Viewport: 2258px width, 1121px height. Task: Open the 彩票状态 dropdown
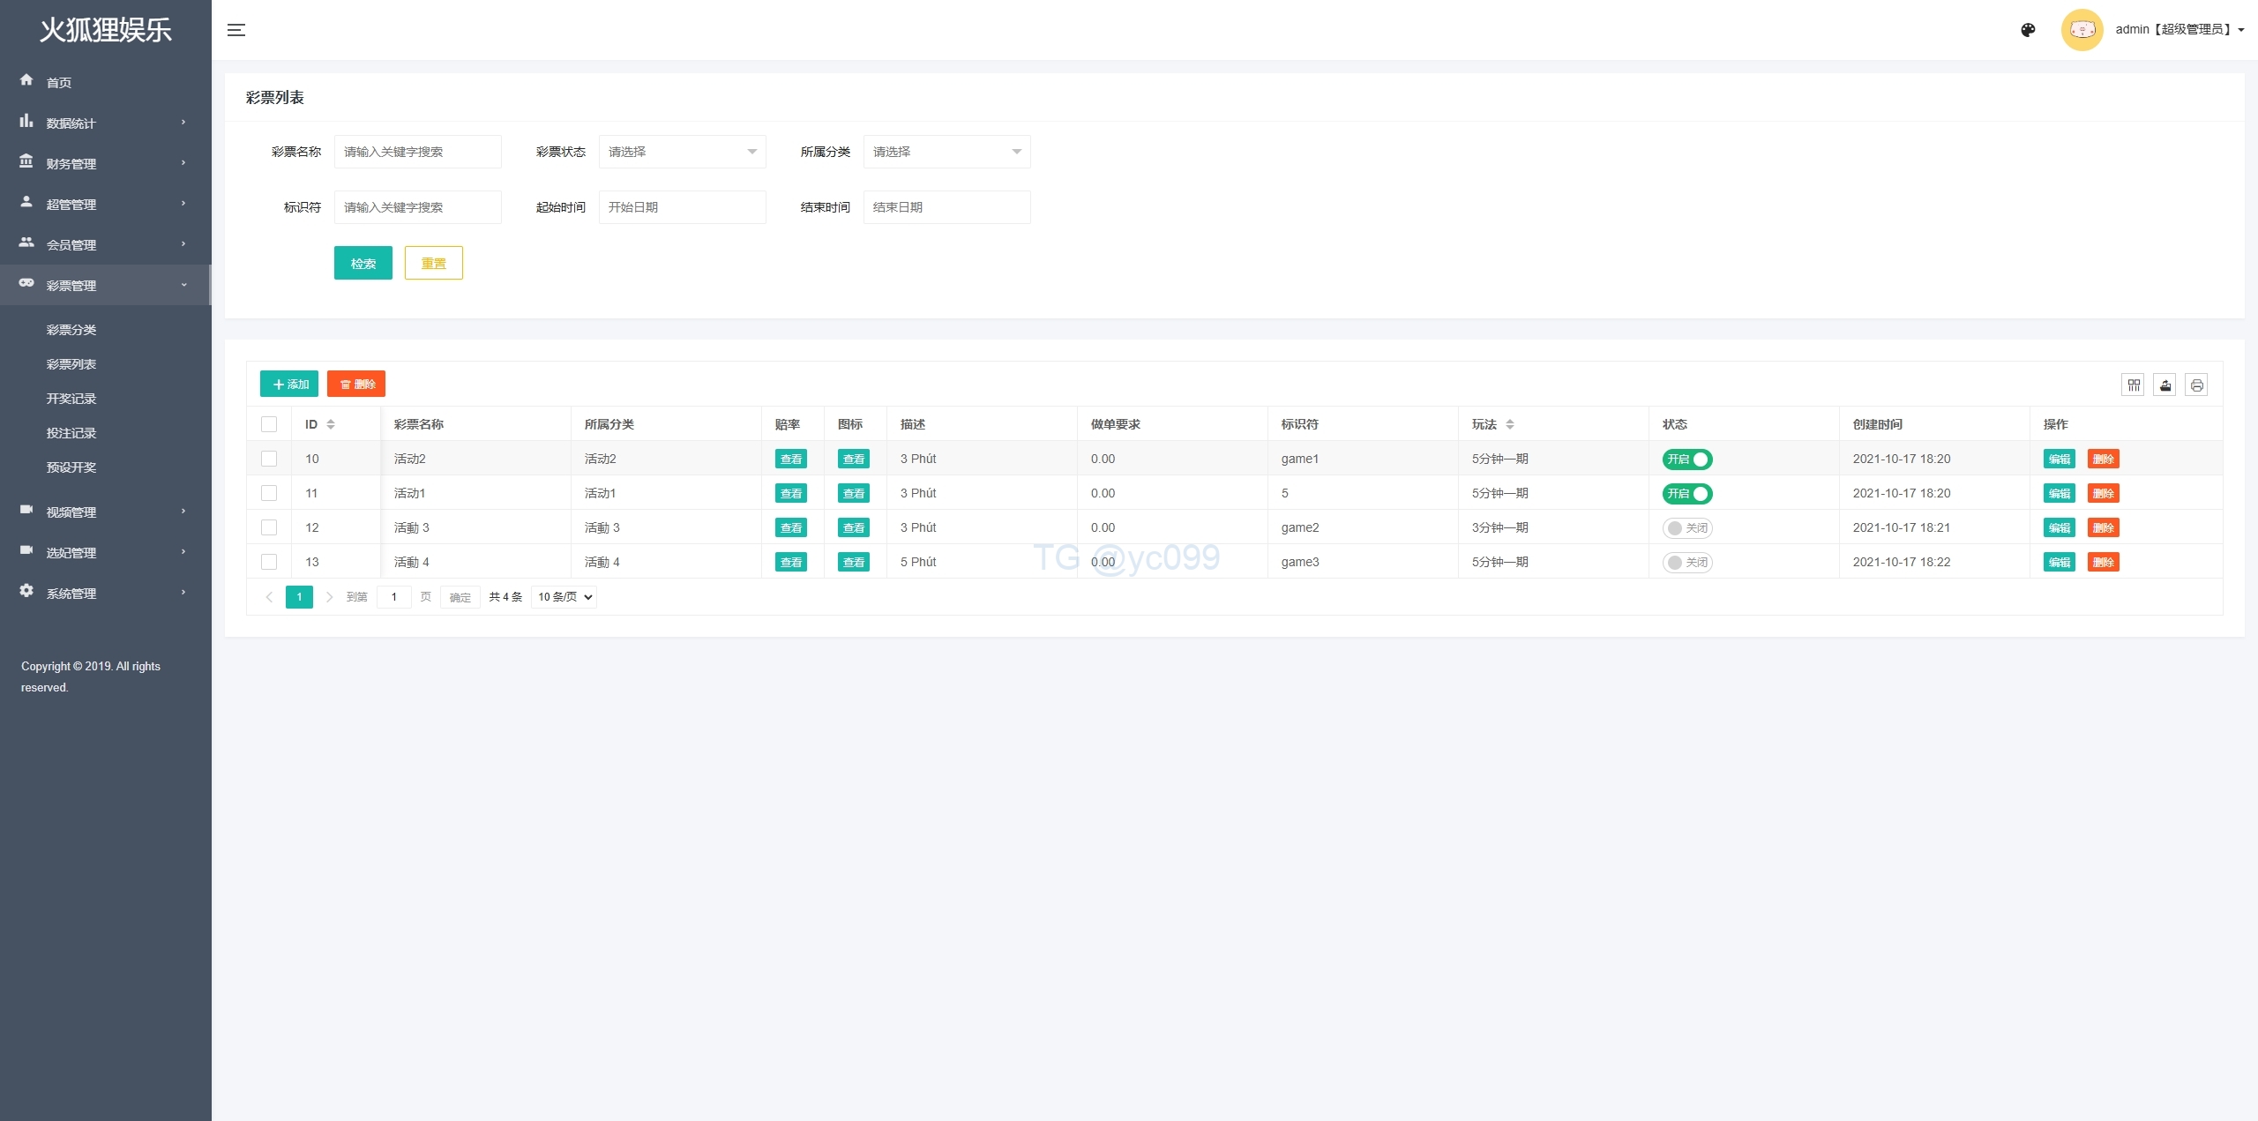coord(682,152)
